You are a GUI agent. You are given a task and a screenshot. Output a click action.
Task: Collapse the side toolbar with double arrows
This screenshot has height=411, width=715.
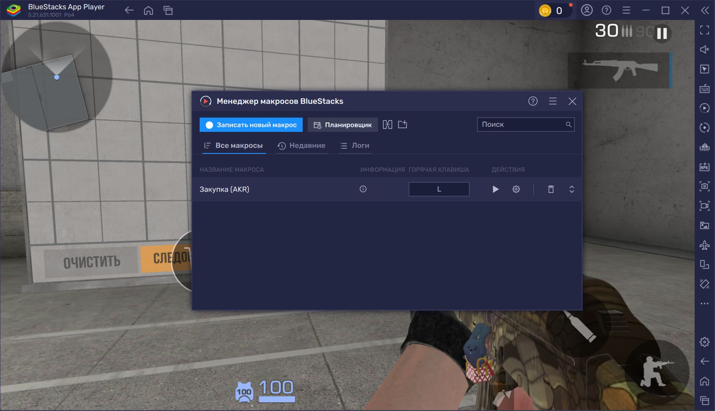(705, 10)
